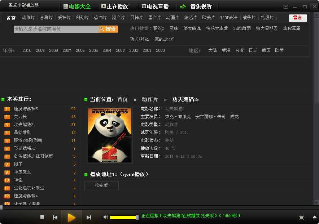Open ranked movie 硬汉2奉陪到底
The height and width of the screenshot is (224, 319).
(x=28, y=140)
